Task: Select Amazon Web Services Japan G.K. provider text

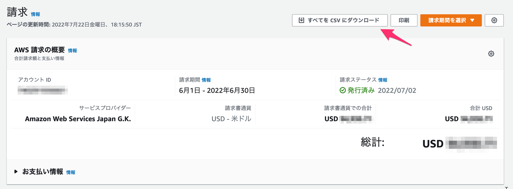Action: [78, 119]
